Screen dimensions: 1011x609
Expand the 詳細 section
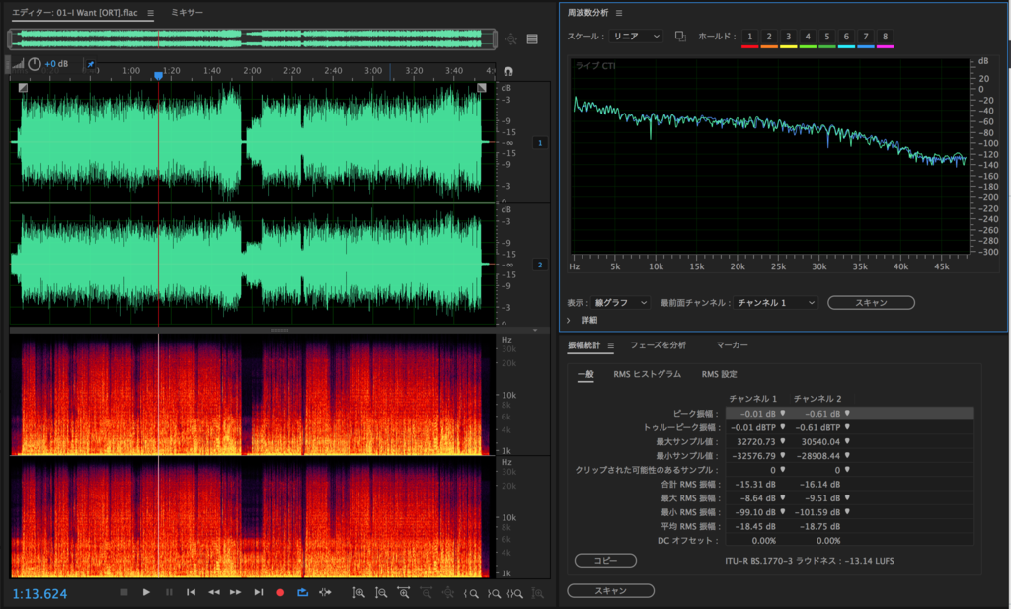tap(568, 320)
